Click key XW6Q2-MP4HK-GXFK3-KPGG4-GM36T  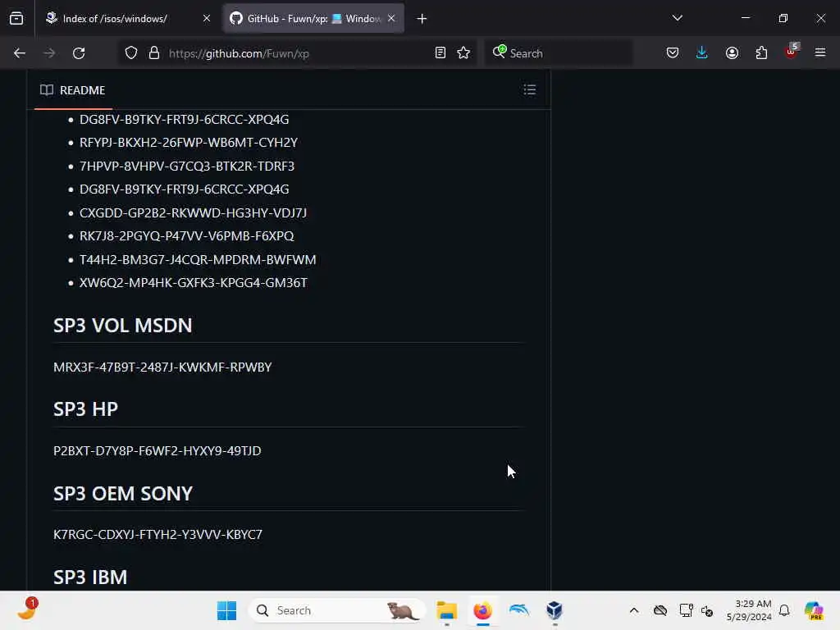tap(194, 282)
